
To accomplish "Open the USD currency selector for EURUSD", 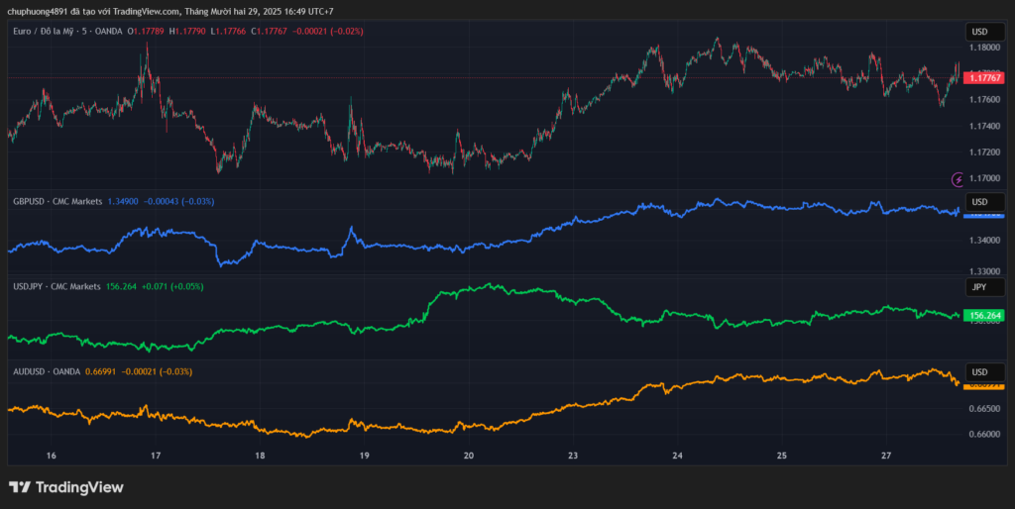I will click(x=984, y=33).
